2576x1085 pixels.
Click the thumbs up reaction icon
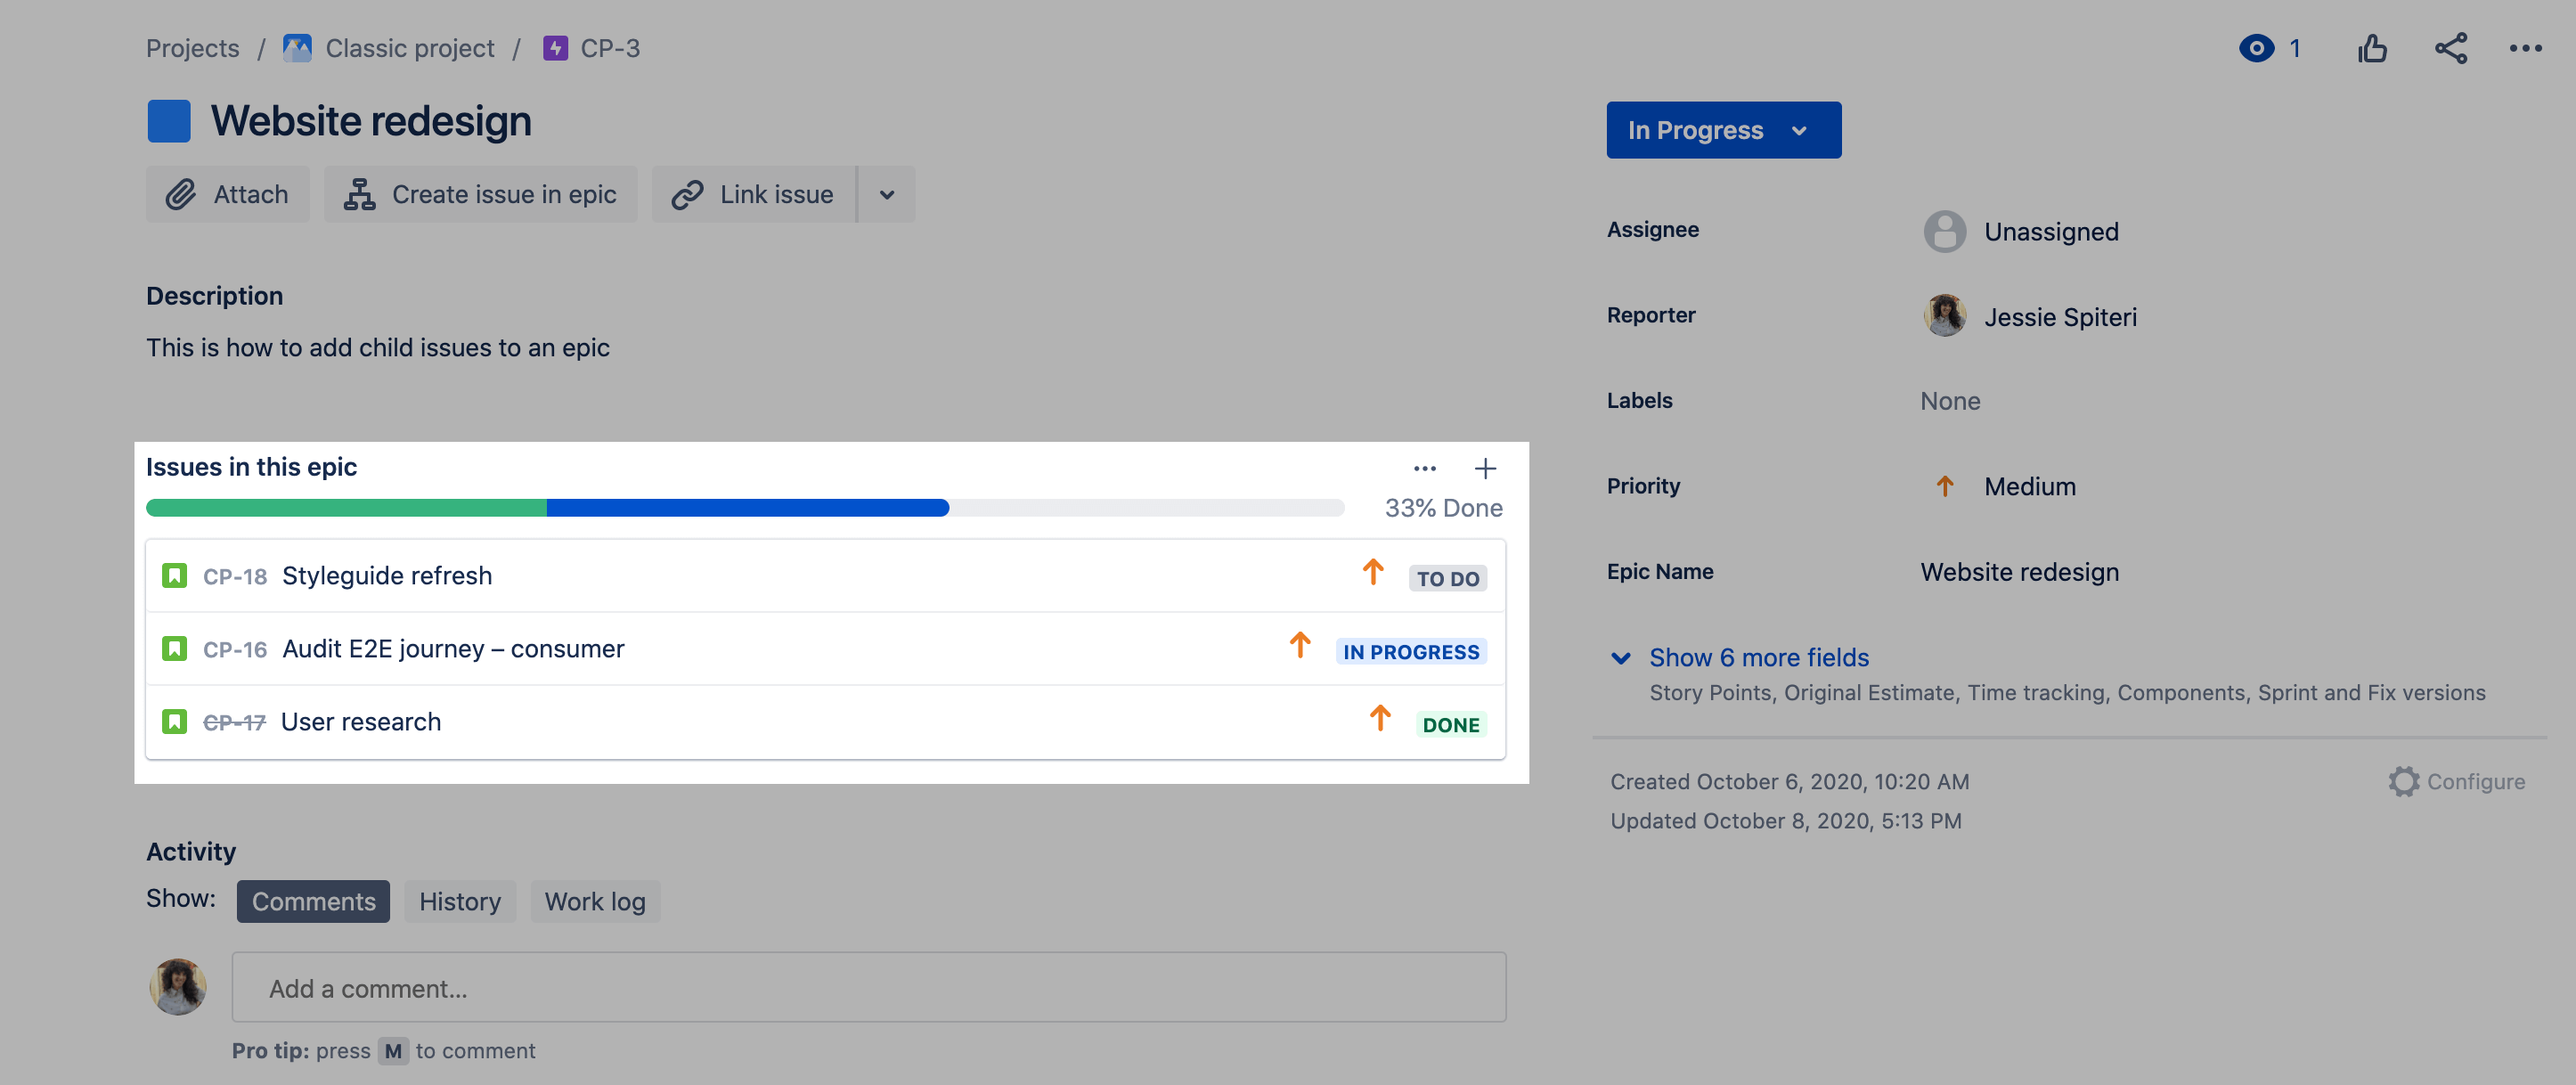click(x=2372, y=46)
